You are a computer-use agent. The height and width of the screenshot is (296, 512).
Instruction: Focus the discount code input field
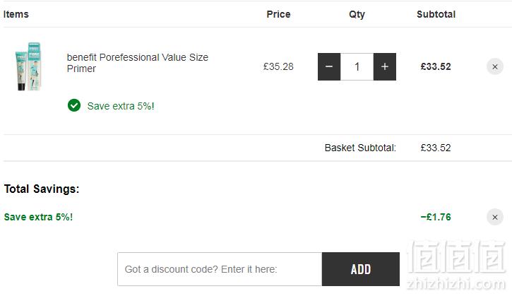point(220,269)
